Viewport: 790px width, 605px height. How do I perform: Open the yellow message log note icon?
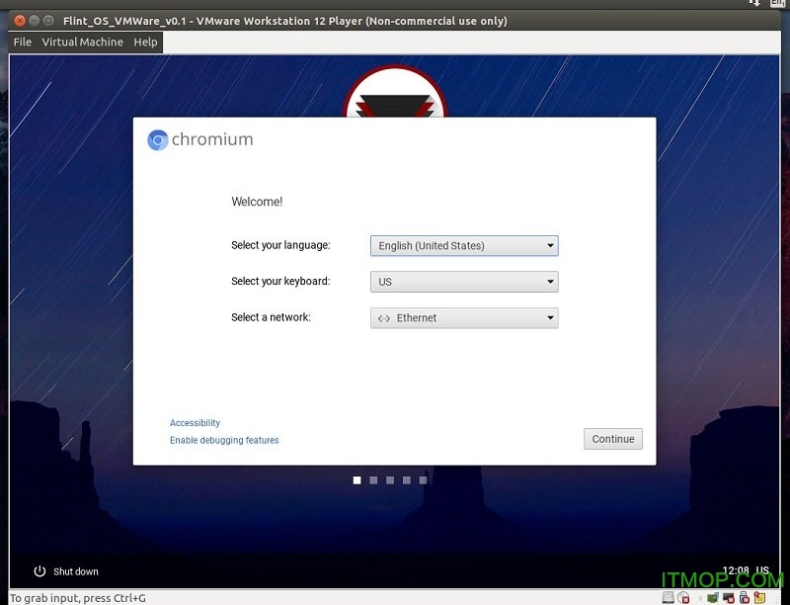coord(759,597)
